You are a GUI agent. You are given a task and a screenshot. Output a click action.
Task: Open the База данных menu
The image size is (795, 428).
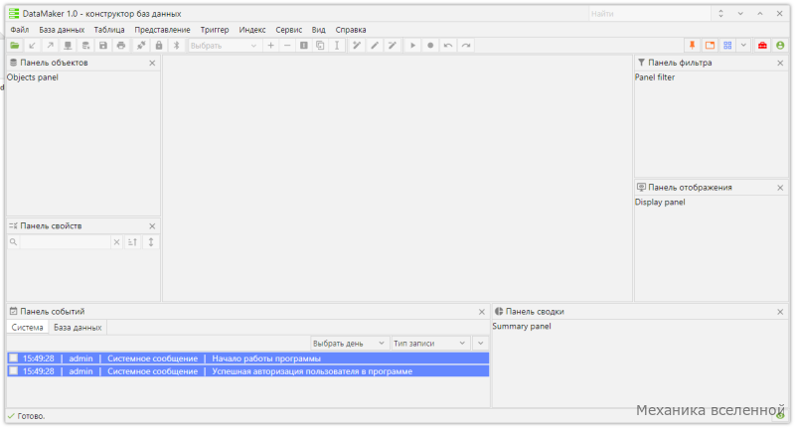(x=62, y=30)
